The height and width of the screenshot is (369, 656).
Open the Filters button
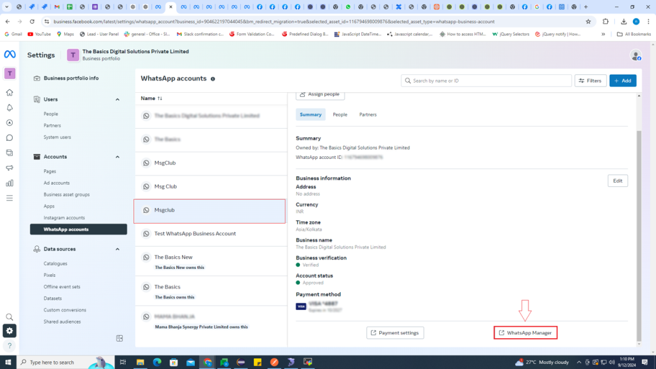pyautogui.click(x=590, y=81)
